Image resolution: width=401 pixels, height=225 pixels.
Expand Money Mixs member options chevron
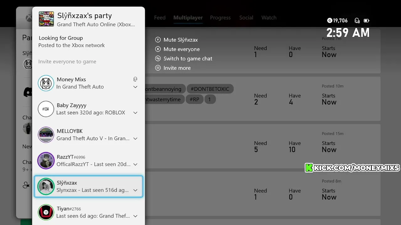(135, 87)
